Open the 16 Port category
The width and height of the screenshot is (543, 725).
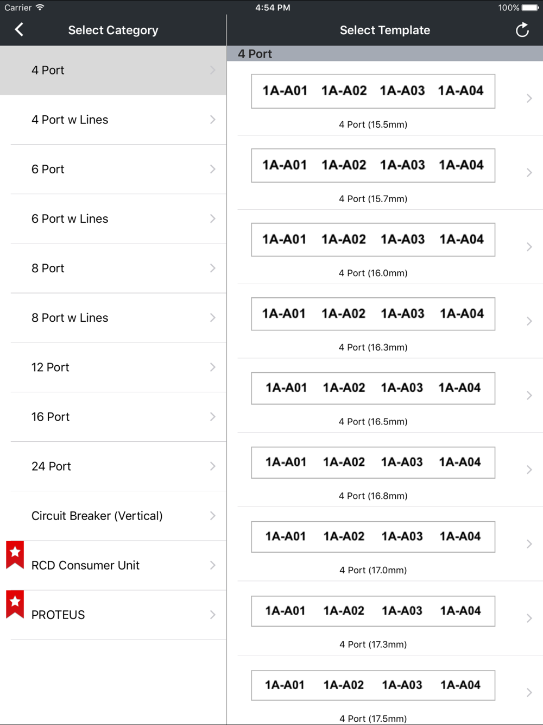coord(113,417)
